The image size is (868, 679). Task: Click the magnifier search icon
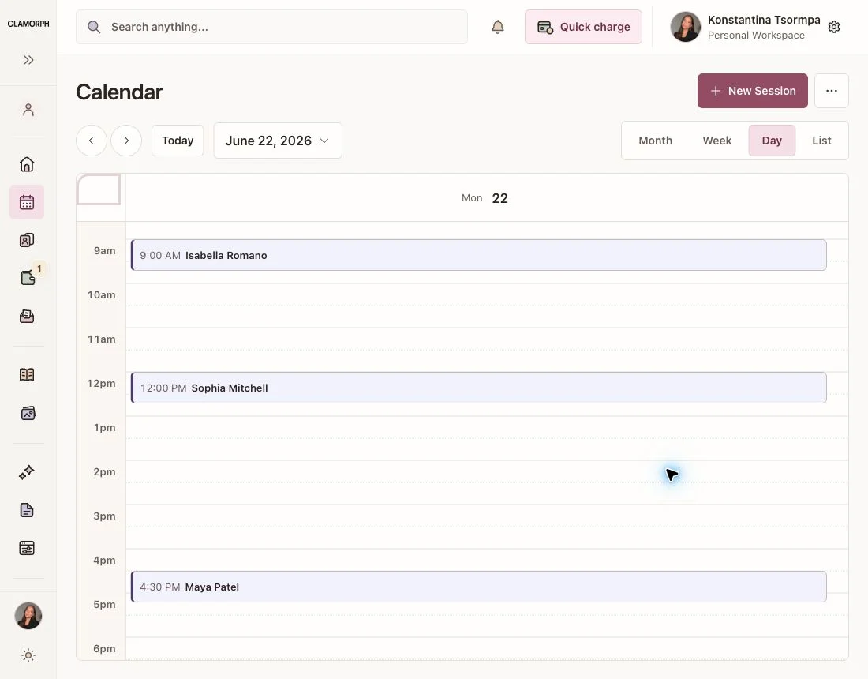94,27
